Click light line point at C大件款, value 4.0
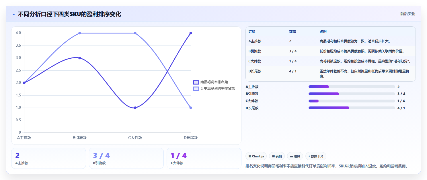The image size is (427, 180). pos(135,33)
